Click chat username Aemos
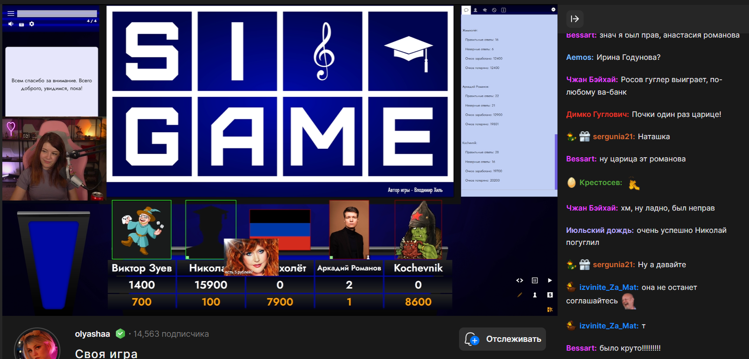 [x=579, y=58]
